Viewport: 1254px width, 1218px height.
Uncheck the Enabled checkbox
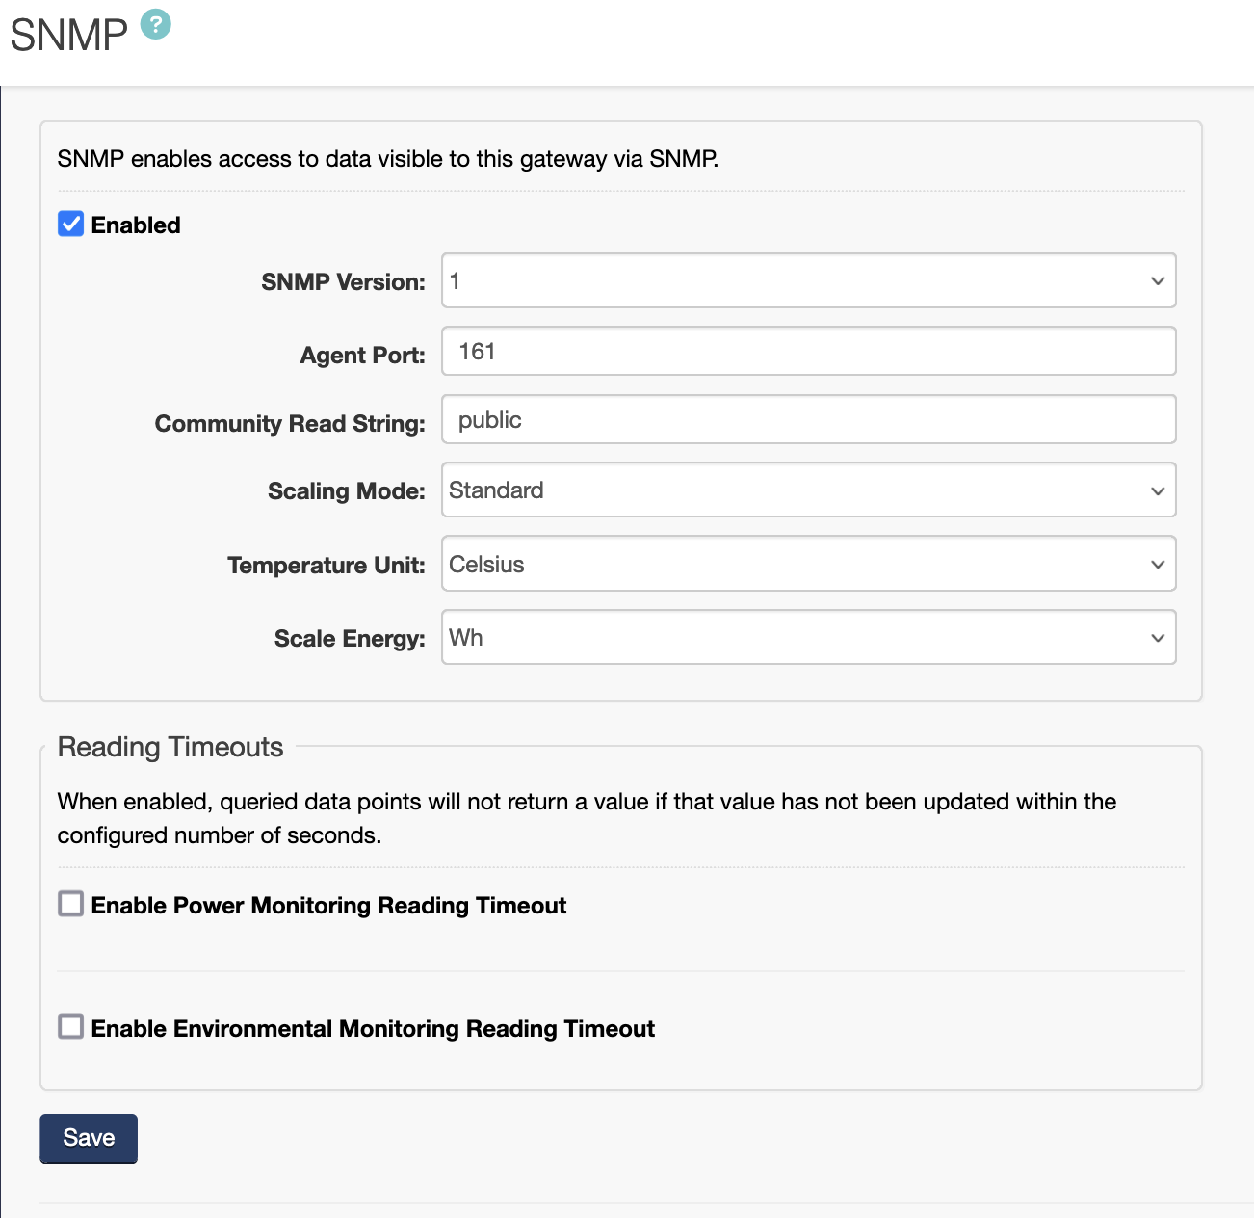71,224
